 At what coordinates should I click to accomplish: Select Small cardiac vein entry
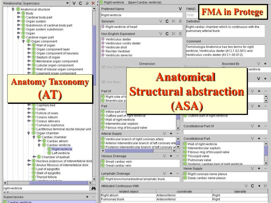point(119,162)
